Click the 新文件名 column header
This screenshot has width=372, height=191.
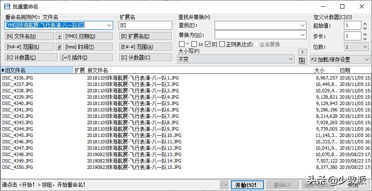[x=199, y=70]
